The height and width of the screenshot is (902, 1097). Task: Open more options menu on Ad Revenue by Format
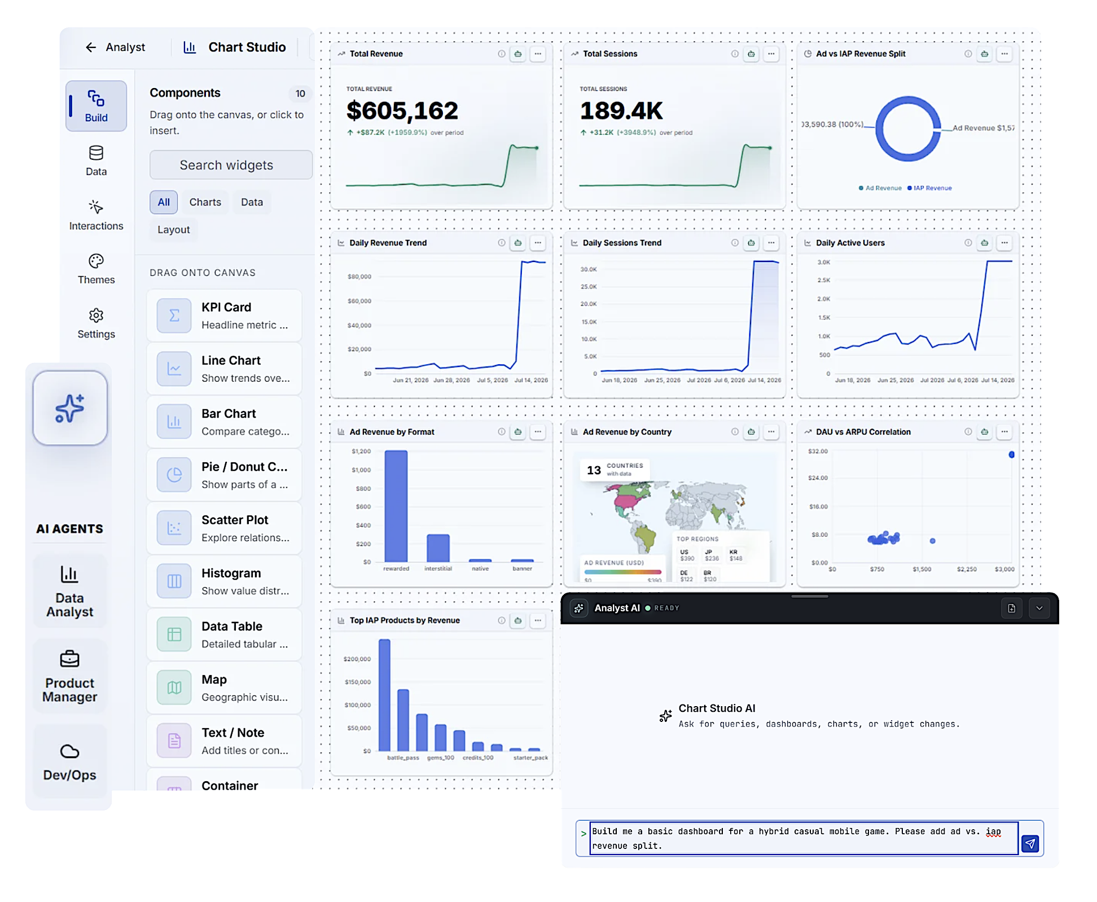pos(538,432)
